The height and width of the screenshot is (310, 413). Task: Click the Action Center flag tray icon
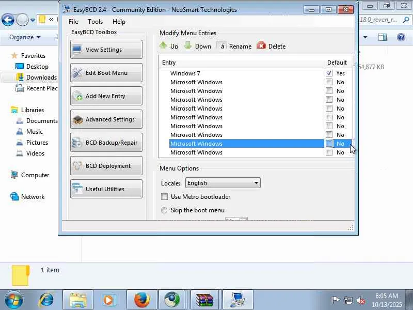(x=335, y=300)
